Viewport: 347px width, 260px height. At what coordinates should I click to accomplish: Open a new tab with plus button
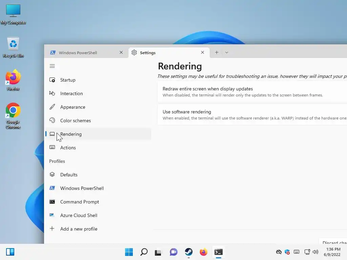[x=217, y=52]
